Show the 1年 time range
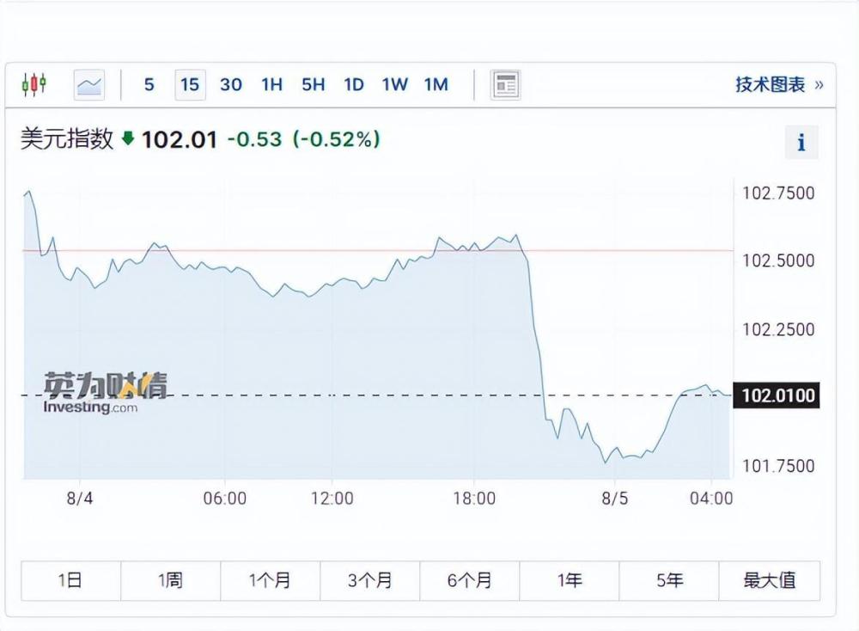The image size is (859, 631). coord(569,581)
